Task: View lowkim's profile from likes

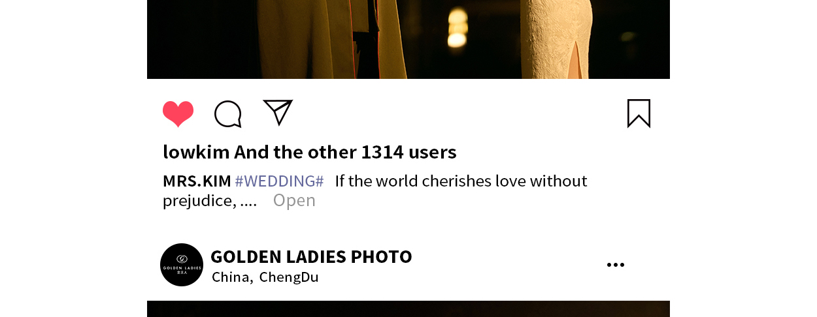Action: [196, 152]
